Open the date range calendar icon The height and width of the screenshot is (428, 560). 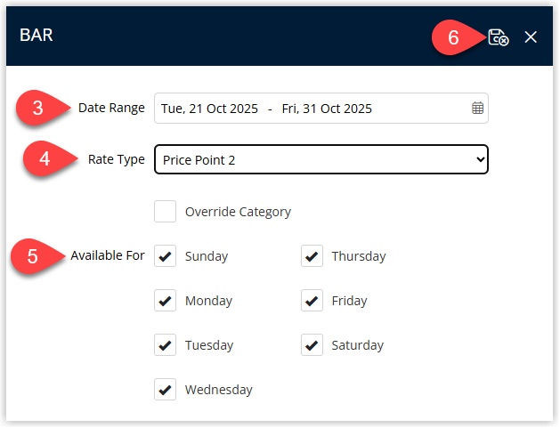coord(477,108)
